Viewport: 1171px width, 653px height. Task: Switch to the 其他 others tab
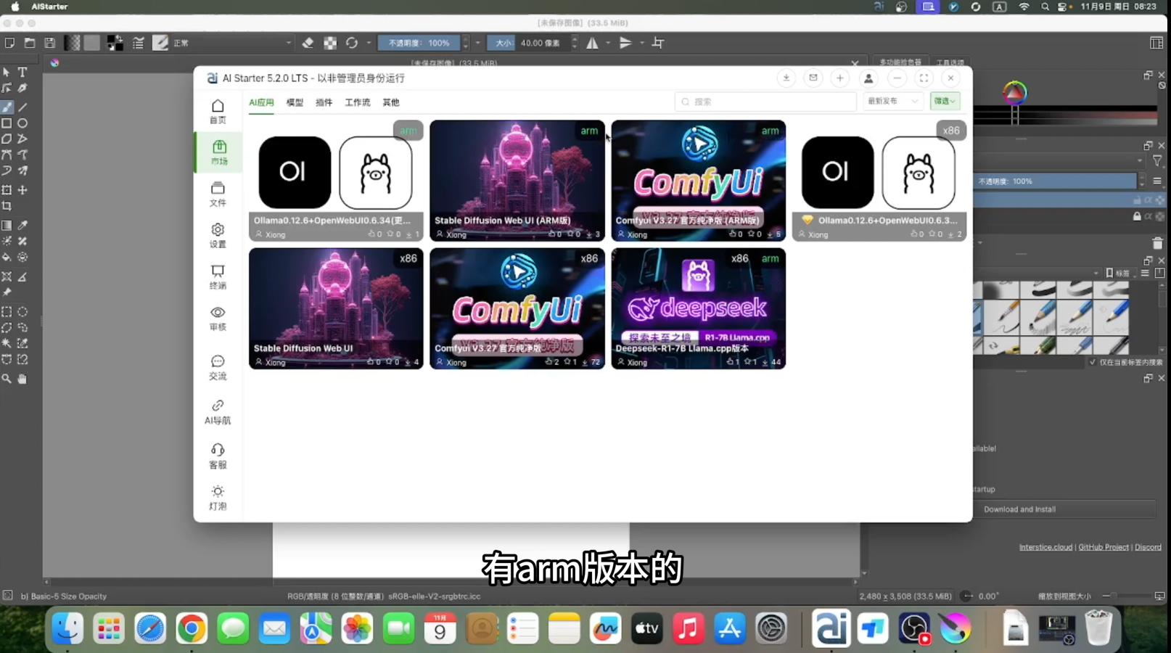pos(391,102)
